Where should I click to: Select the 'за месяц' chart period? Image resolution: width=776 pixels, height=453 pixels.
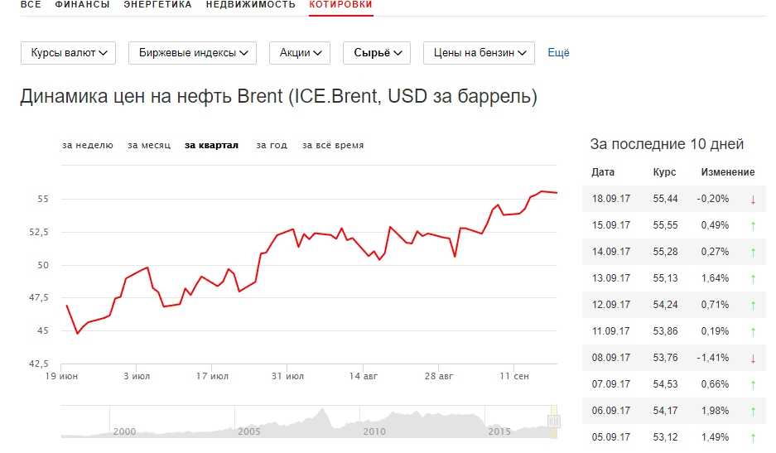(149, 145)
